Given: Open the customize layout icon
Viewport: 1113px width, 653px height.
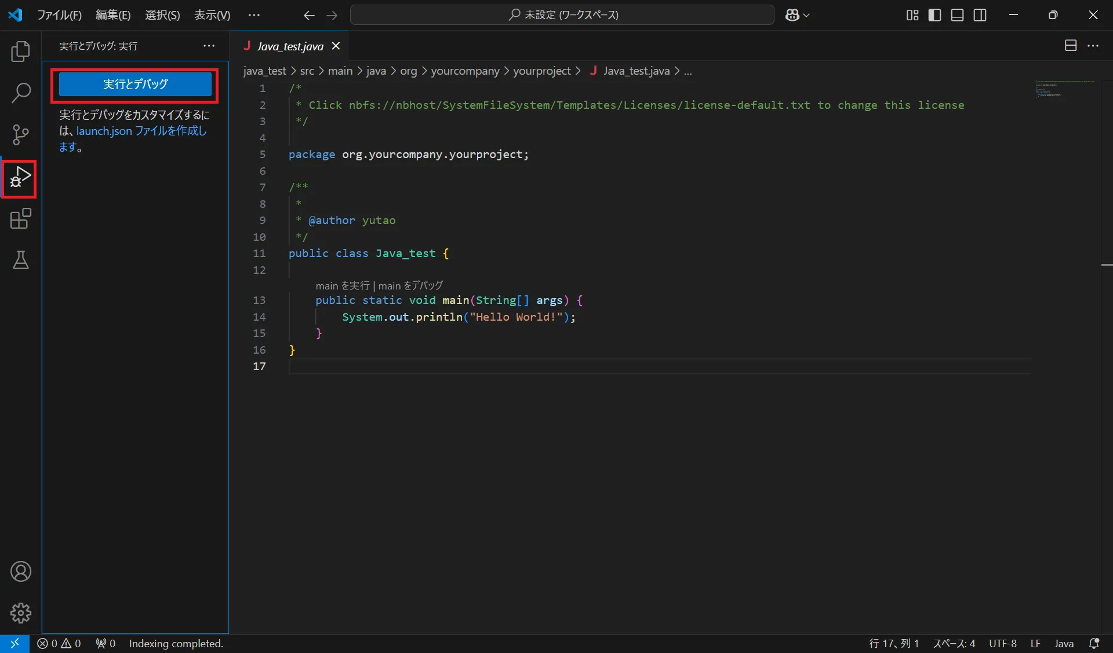Looking at the screenshot, I should pos(912,15).
